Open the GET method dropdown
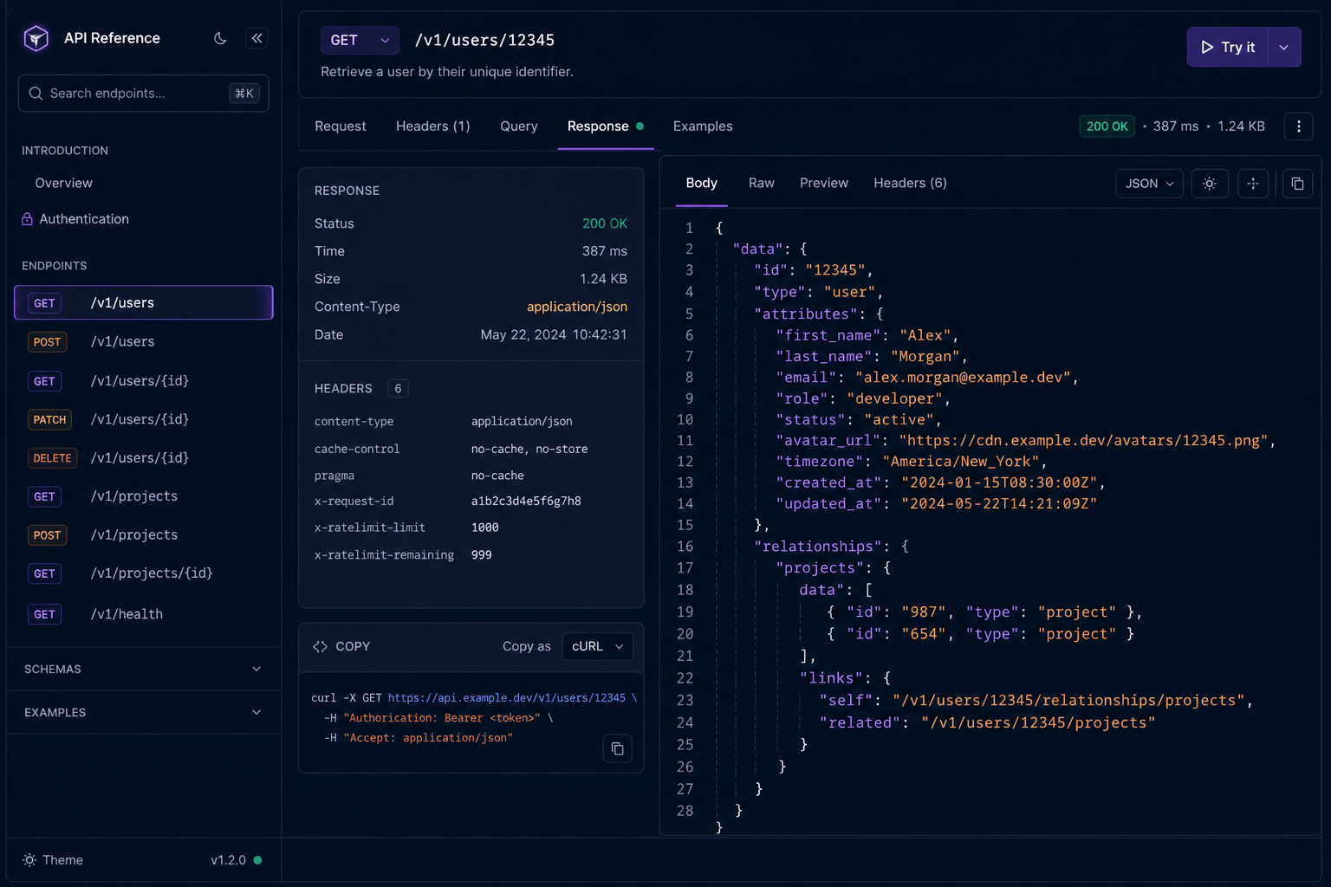Image resolution: width=1331 pixels, height=887 pixels. pos(360,41)
